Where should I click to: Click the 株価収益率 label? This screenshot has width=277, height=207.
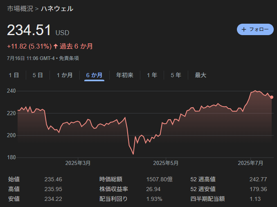114,189
